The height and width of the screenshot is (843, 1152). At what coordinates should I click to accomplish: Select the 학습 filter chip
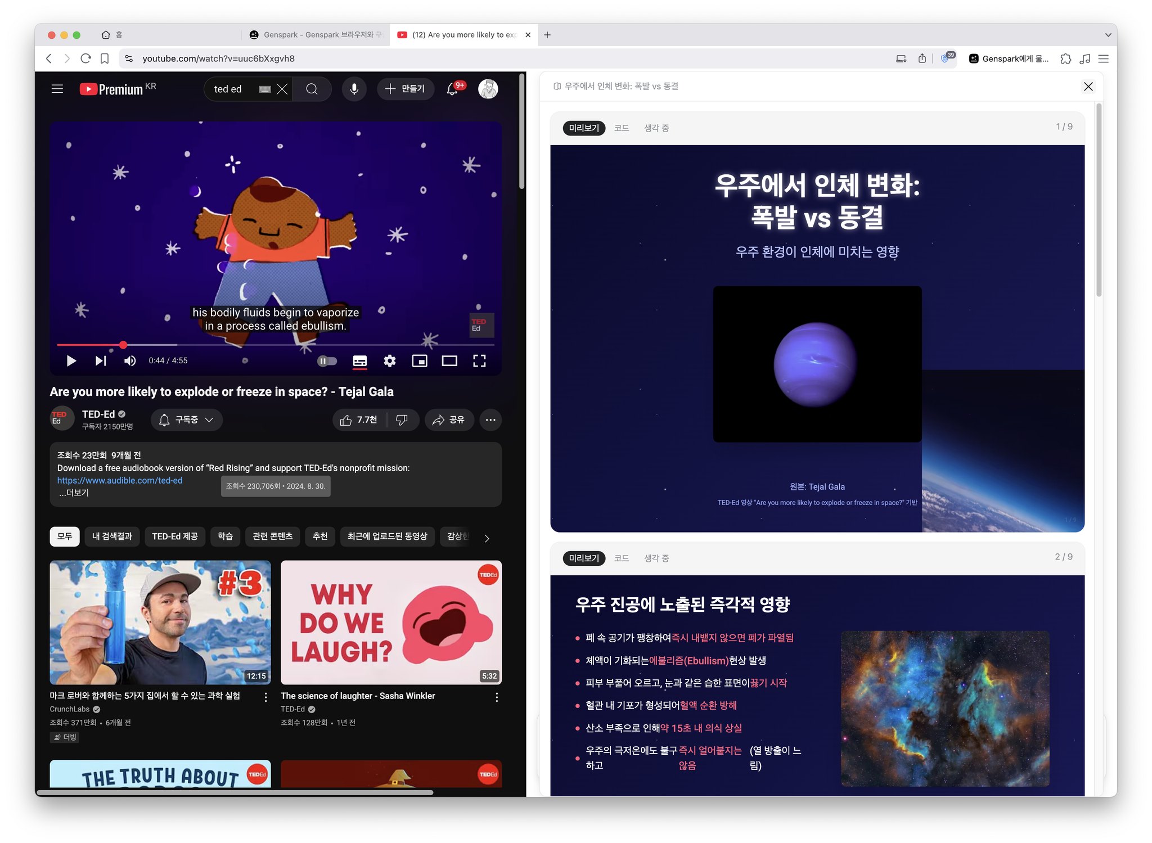point(225,537)
